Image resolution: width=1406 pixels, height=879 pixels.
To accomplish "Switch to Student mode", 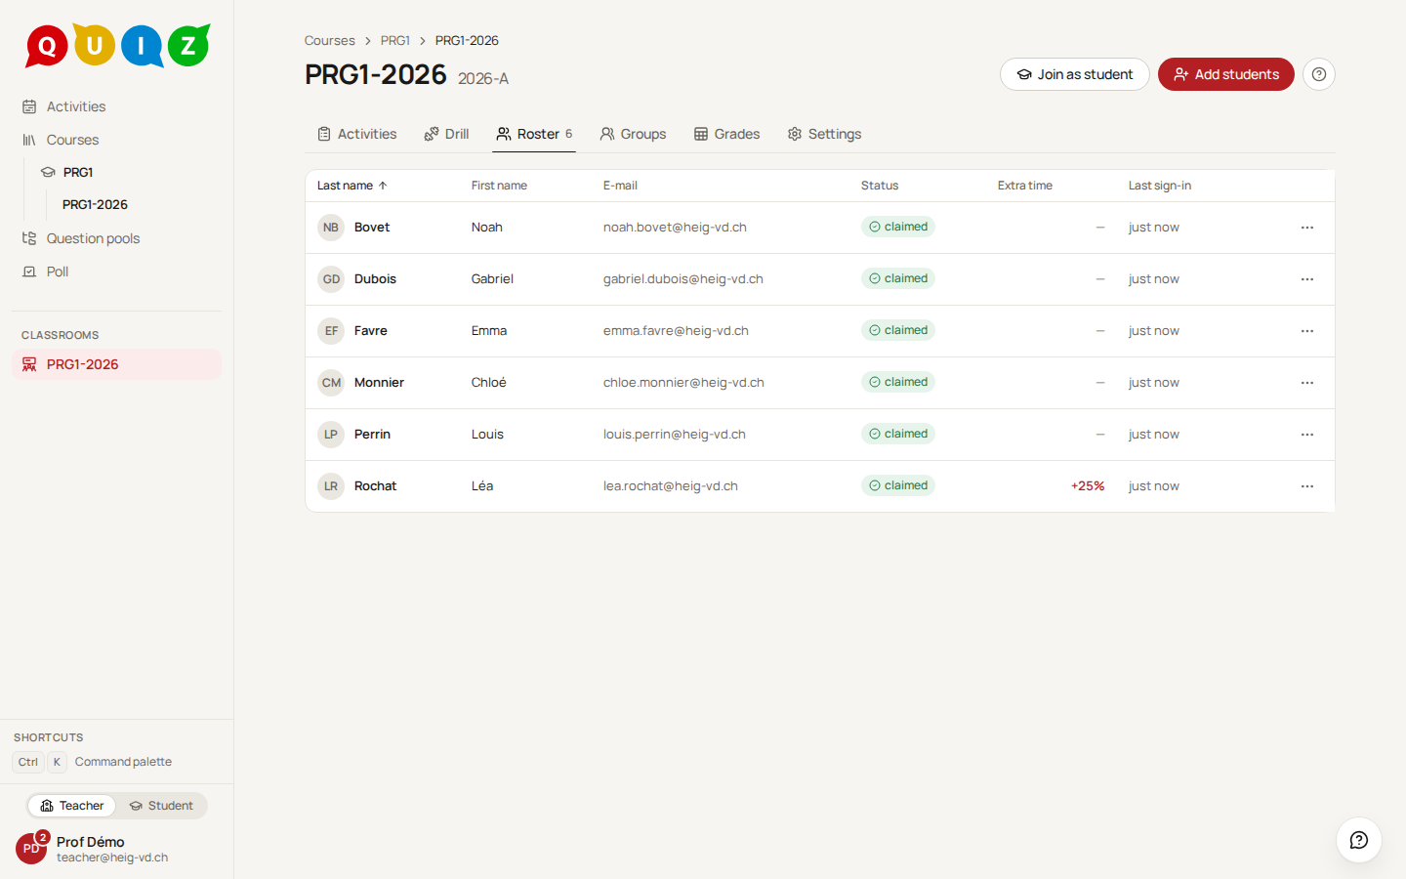I will pyautogui.click(x=161, y=806).
